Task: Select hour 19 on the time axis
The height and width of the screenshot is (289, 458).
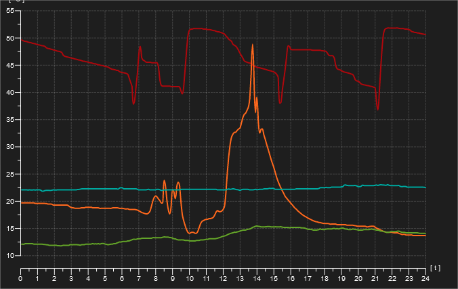Action: click(x=341, y=279)
